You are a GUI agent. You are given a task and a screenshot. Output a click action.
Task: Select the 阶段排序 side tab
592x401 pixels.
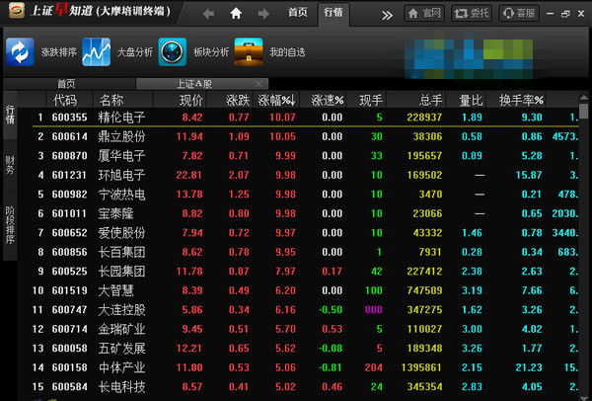pos(10,225)
